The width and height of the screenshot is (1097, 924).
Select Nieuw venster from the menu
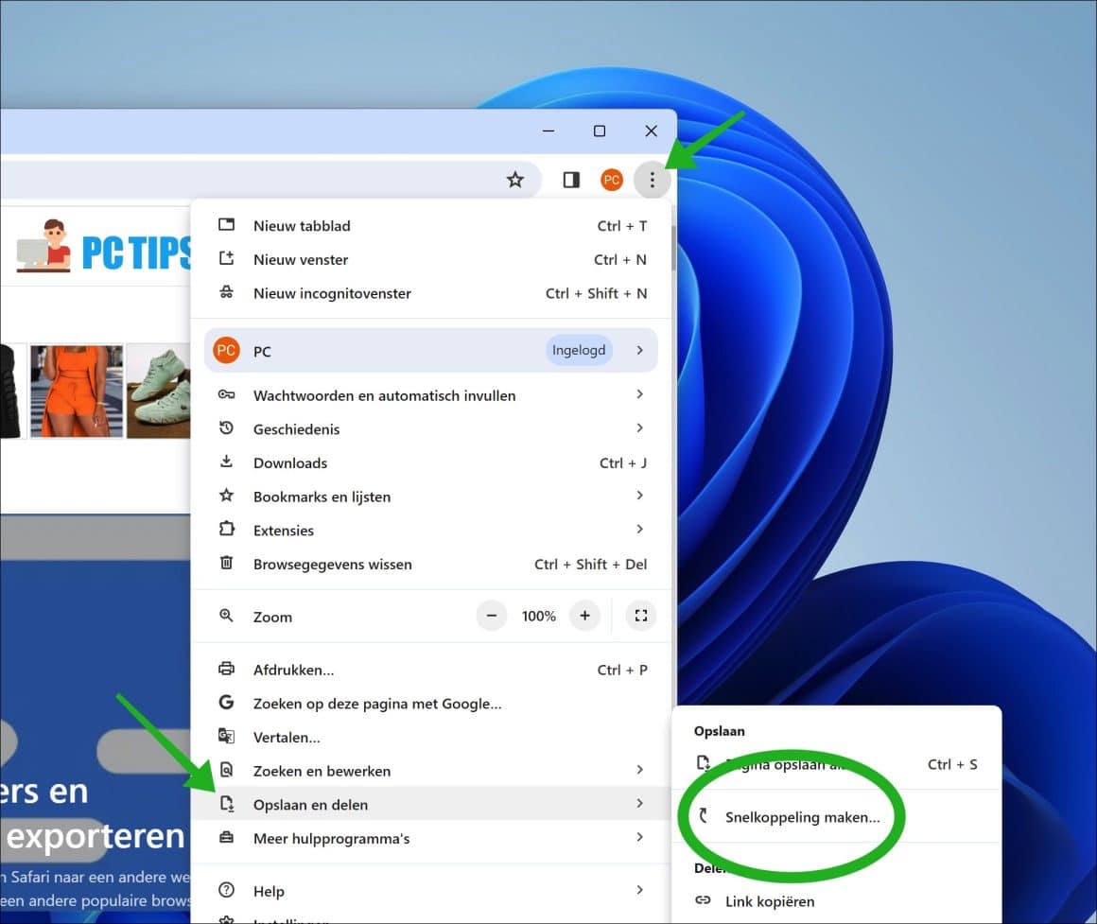click(299, 259)
